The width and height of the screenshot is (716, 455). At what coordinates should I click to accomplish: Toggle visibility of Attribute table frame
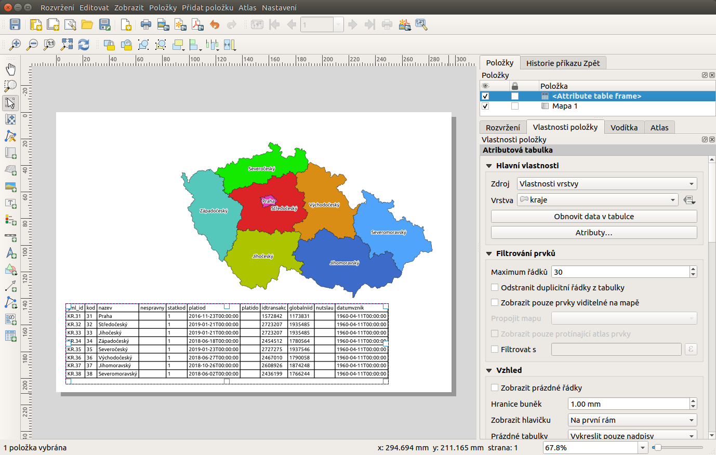click(x=485, y=96)
